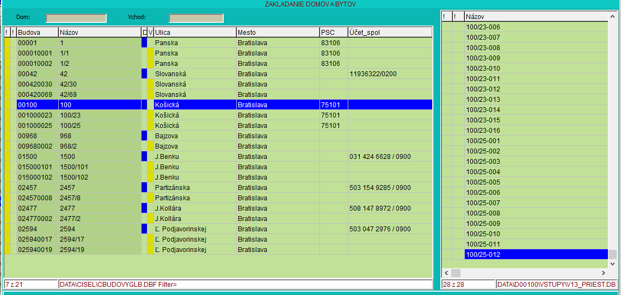Click account 503 154 9285 / 0900

coord(380,188)
